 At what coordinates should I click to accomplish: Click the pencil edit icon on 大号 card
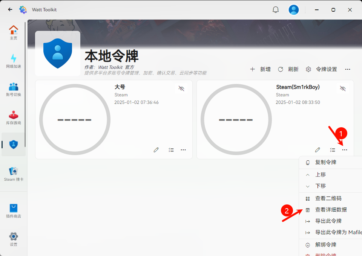[x=156, y=150]
